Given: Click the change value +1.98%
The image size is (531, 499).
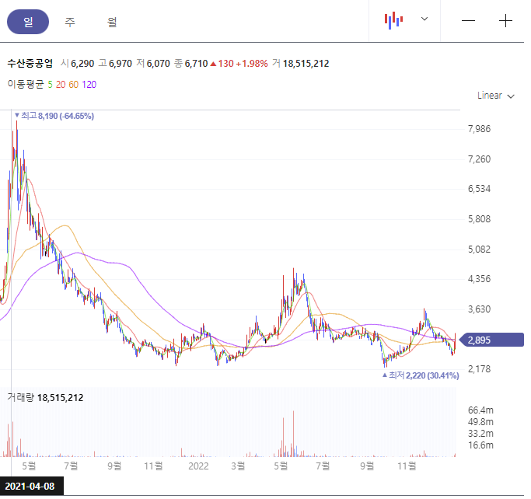Looking at the screenshot, I should tap(252, 64).
